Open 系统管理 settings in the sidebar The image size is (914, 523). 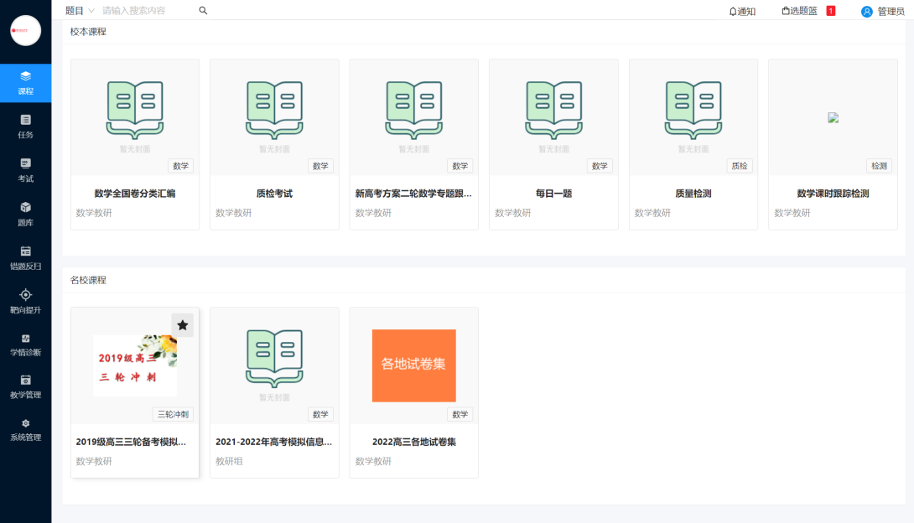pos(26,430)
